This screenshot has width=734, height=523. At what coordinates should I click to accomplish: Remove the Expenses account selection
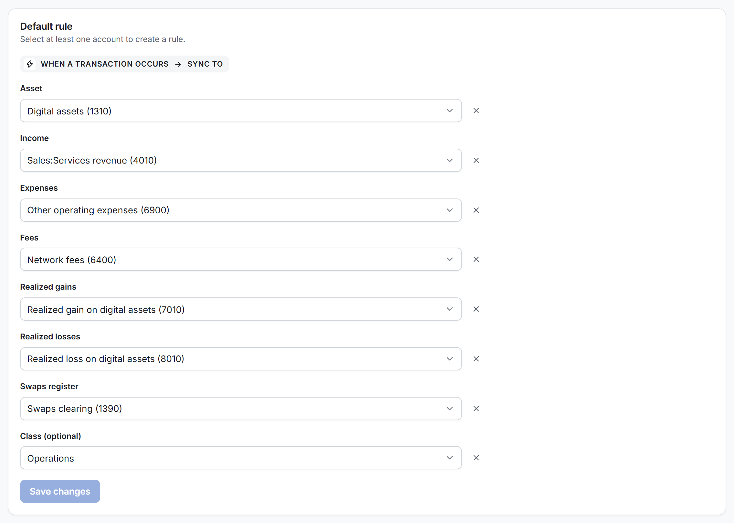tap(476, 210)
